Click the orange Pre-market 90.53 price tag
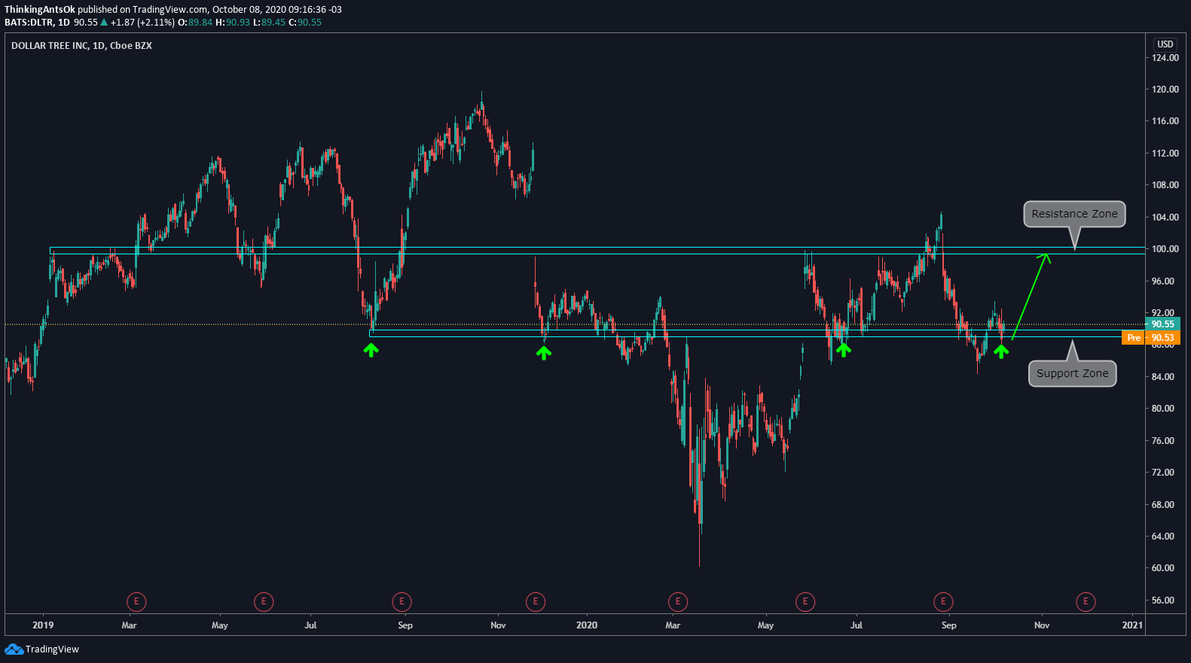1191x663 pixels. click(x=1151, y=338)
